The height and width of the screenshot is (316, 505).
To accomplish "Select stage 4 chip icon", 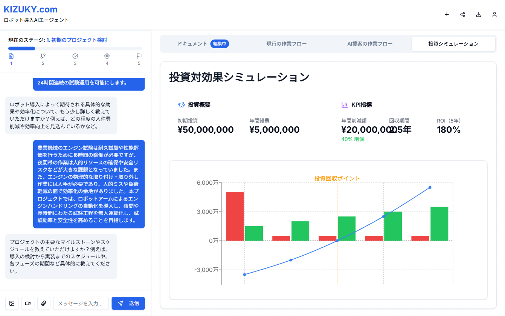I will (107, 56).
